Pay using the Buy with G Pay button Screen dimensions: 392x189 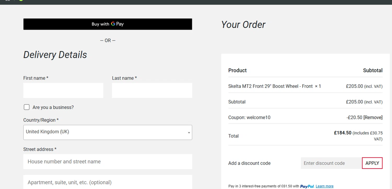[108, 24]
